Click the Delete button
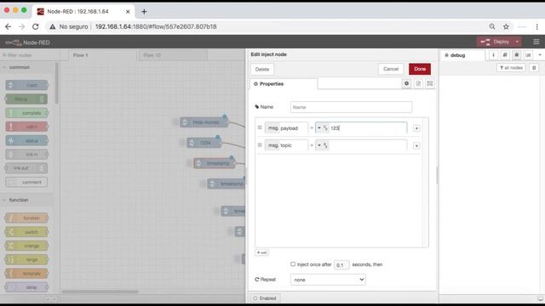This screenshot has height=306, width=545. click(262, 69)
